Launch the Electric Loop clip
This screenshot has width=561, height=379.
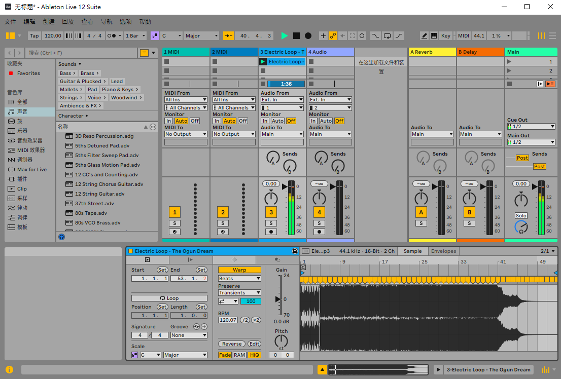pyautogui.click(x=263, y=61)
